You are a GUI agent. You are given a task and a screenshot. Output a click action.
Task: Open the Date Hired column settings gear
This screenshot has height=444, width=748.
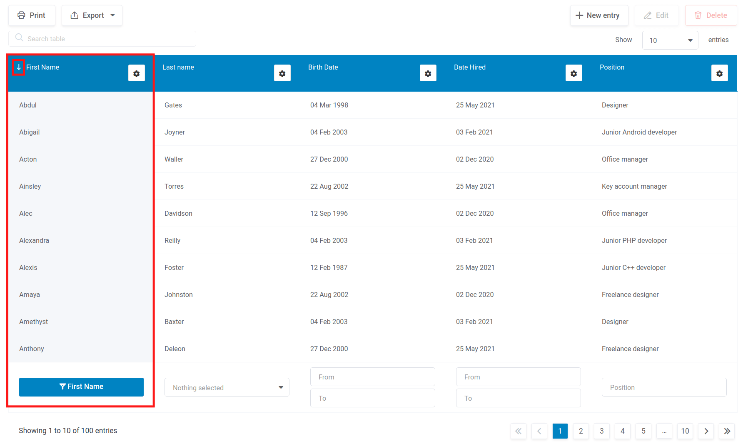pyautogui.click(x=574, y=73)
